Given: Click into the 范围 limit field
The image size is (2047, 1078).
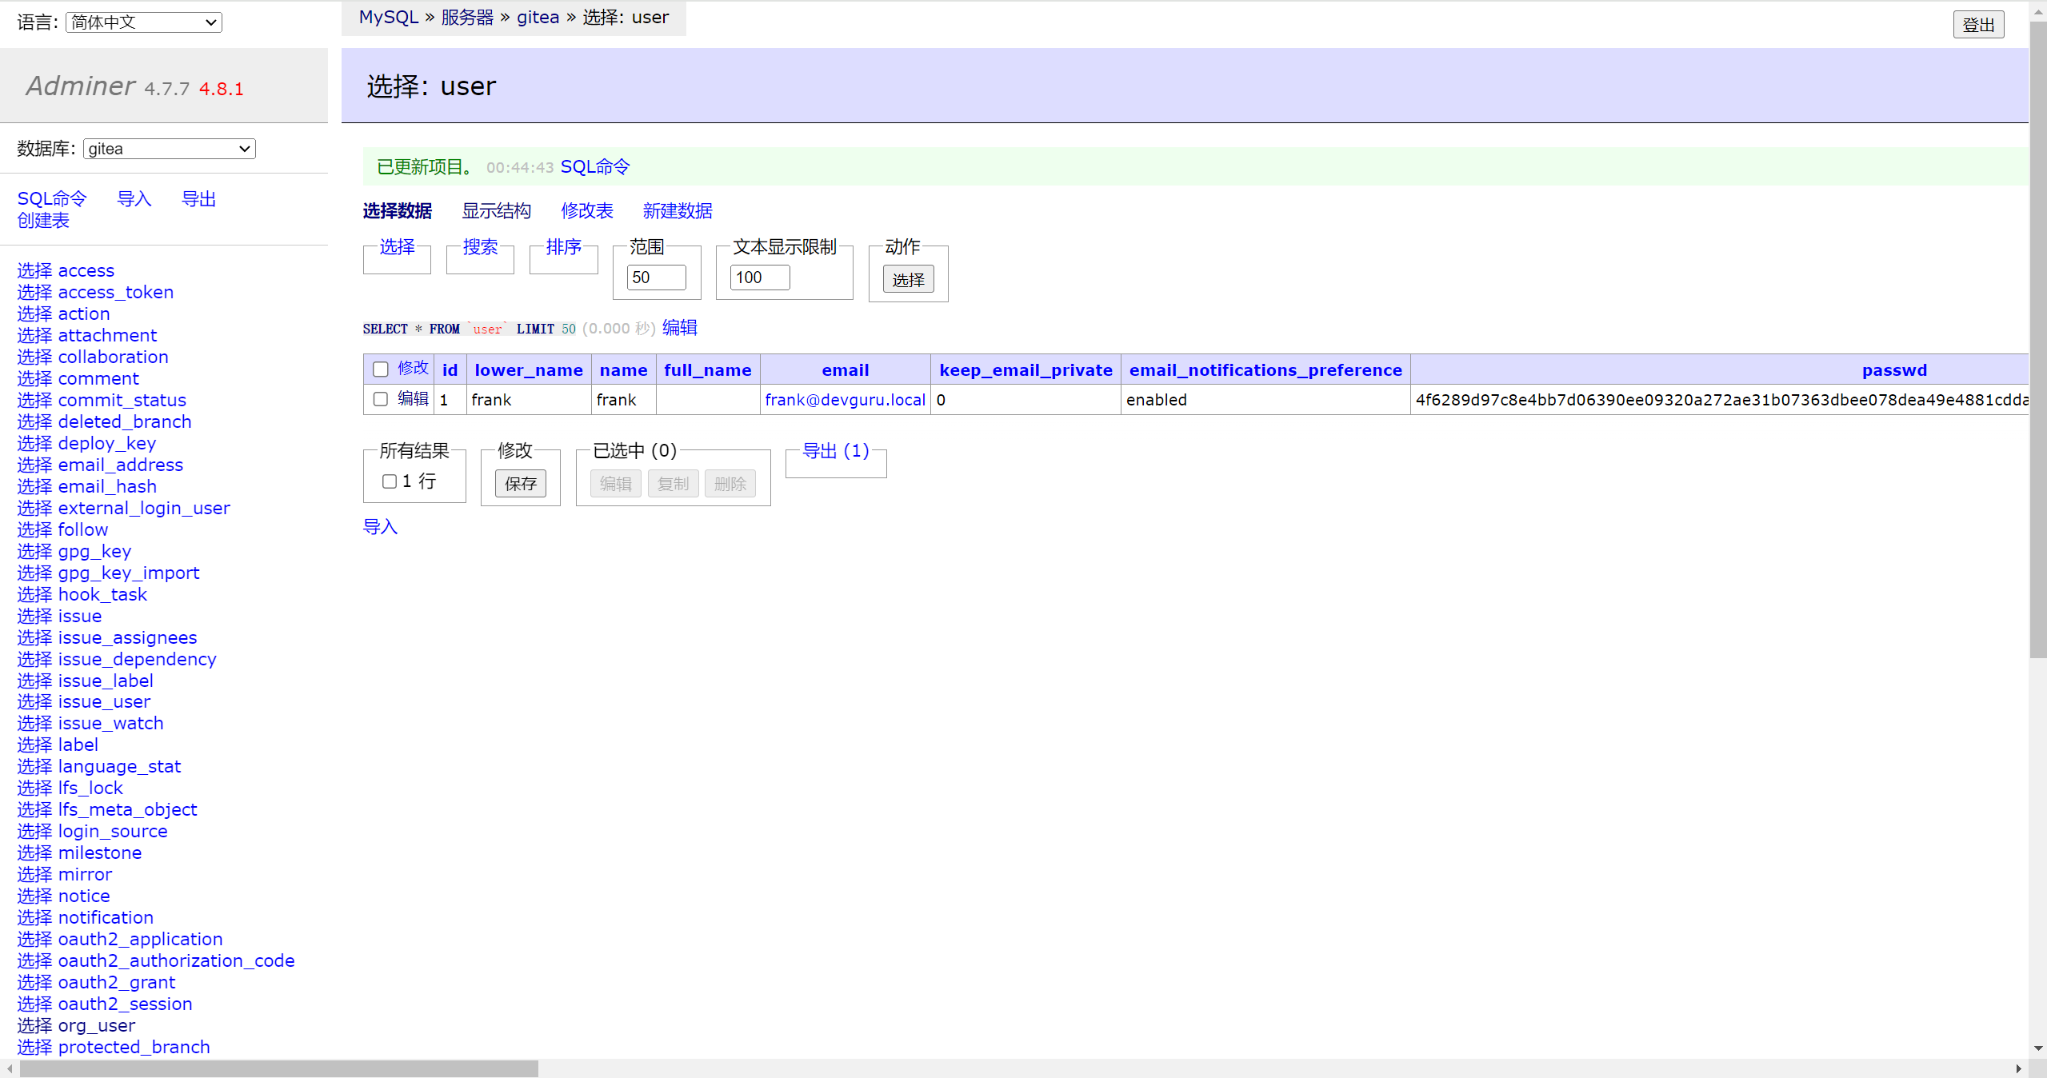Looking at the screenshot, I should [x=655, y=277].
